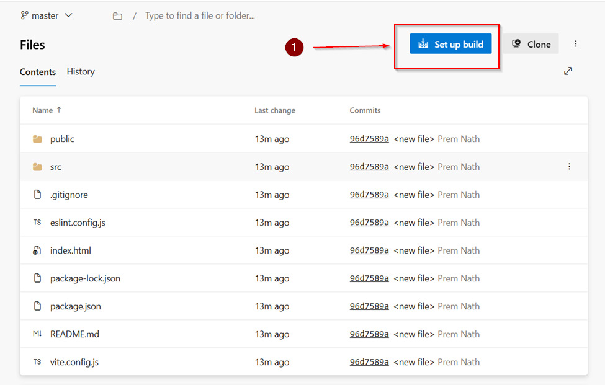The width and height of the screenshot is (605, 385).
Task: Click the .gitignore file icon
Action: point(37,195)
